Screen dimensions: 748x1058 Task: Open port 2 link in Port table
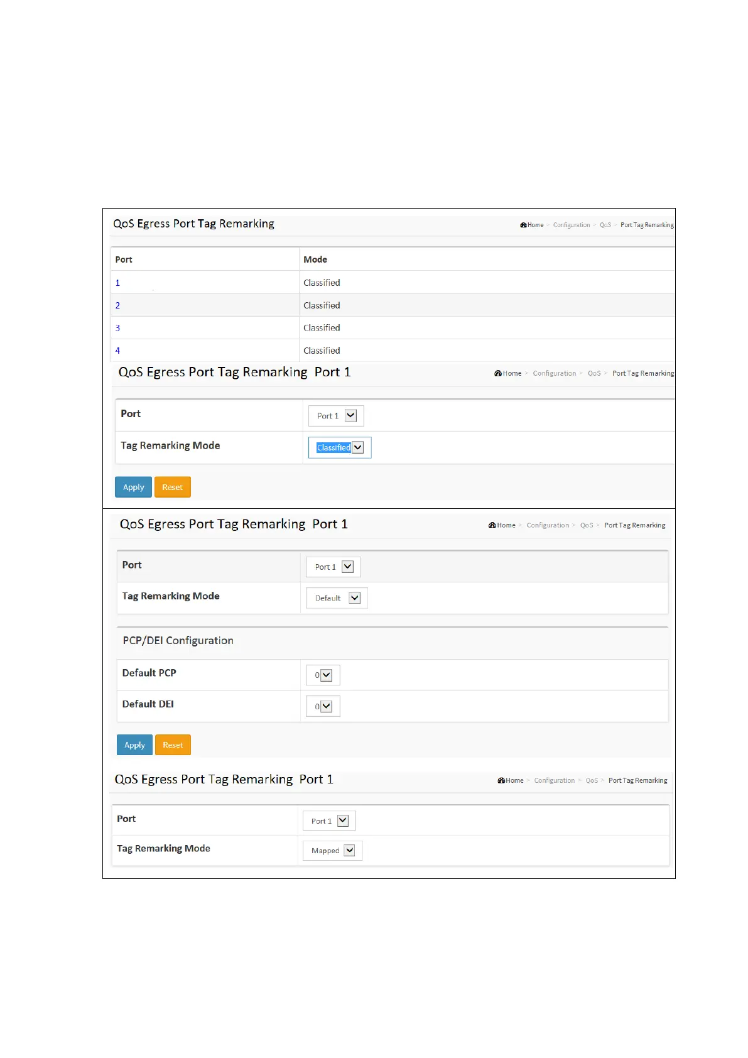tap(117, 305)
